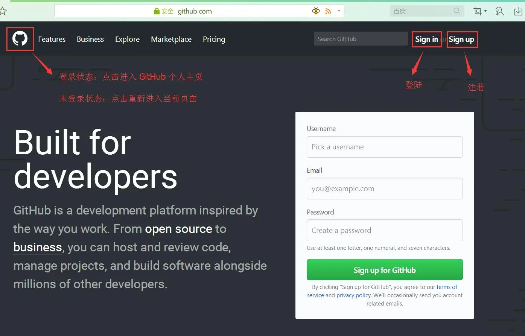
Task: Focus the Baidu search box in browser toolbar
Action: pos(427,11)
